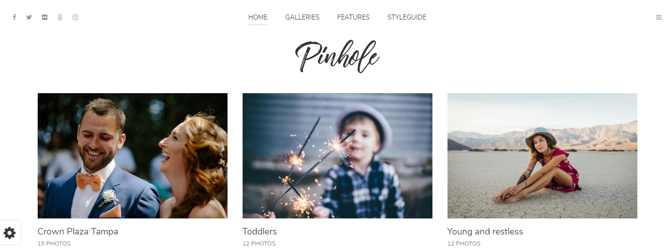669x252 pixels.
Task: Click 12 Photos label under Toddlers
Action: tap(259, 244)
